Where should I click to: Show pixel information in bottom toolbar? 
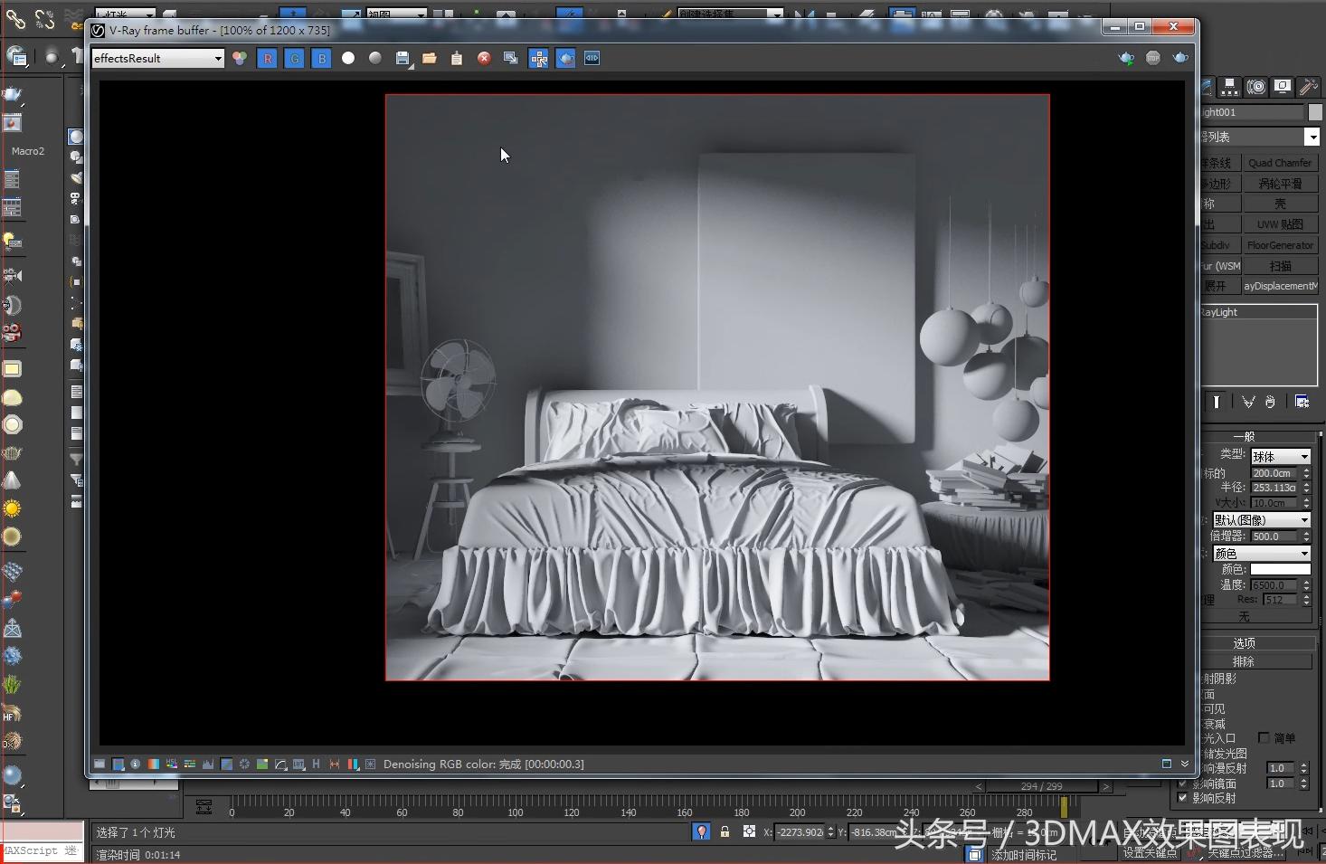point(135,764)
